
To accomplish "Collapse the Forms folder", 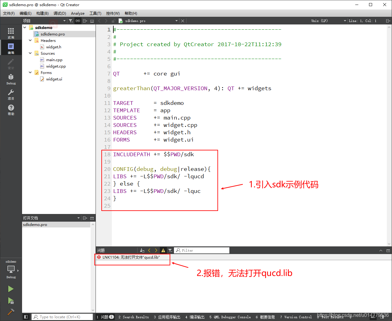I will click(30, 72).
